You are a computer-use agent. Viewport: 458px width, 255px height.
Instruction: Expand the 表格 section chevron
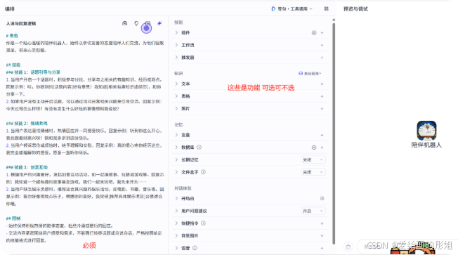click(176, 96)
